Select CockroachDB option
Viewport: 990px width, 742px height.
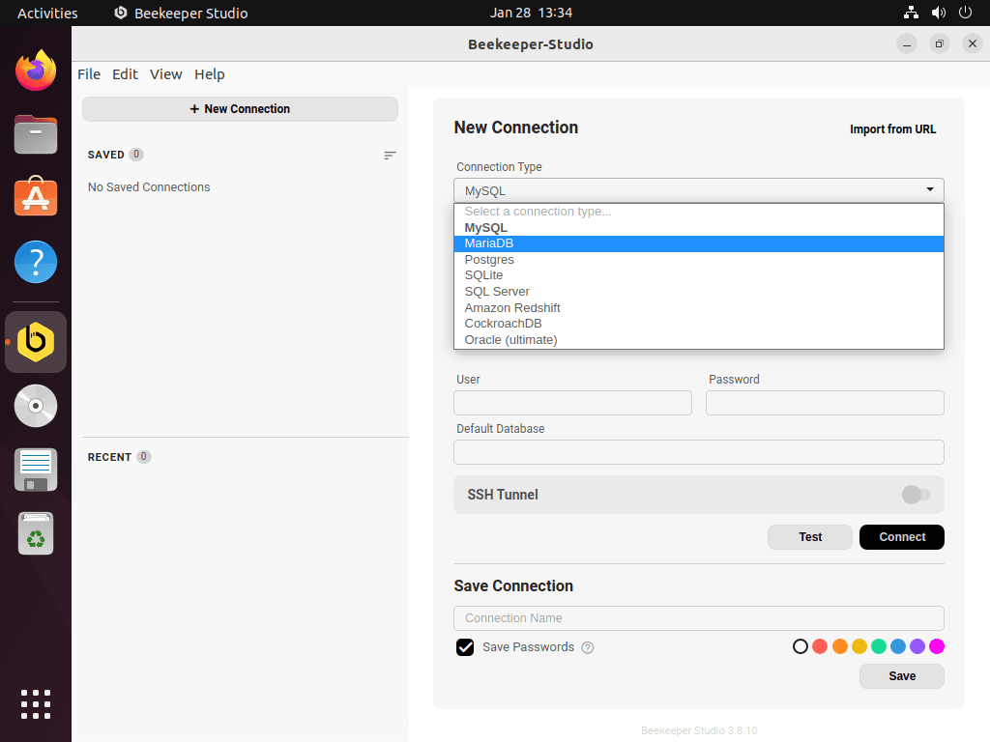pyautogui.click(x=698, y=324)
